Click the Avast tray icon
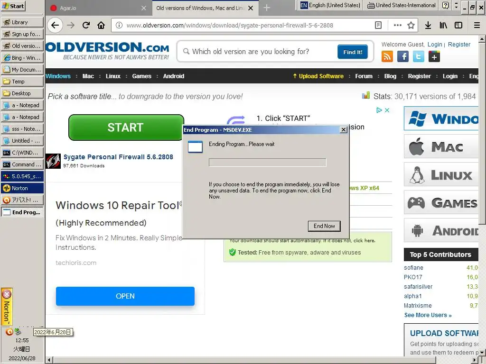The width and height of the screenshot is (486, 364). click(9, 332)
